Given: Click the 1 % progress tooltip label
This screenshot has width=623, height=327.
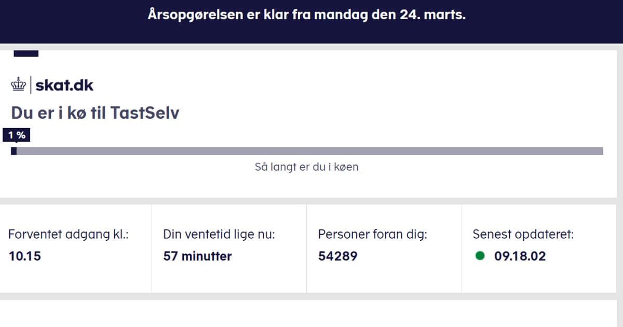Looking at the screenshot, I should click(17, 135).
